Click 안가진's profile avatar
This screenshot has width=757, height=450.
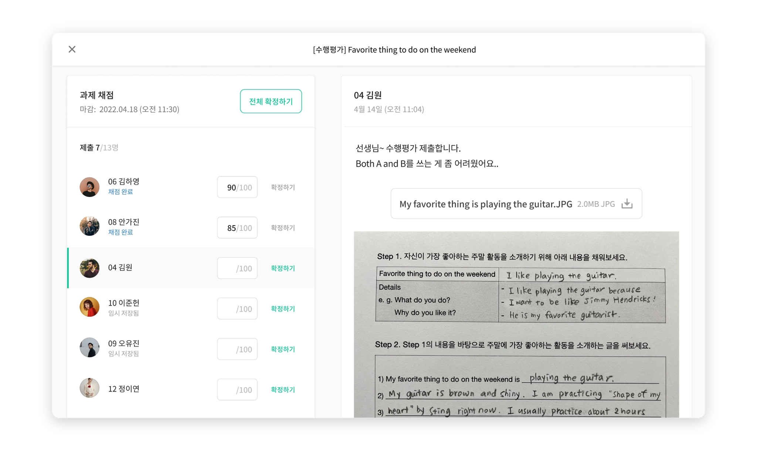[89, 226]
